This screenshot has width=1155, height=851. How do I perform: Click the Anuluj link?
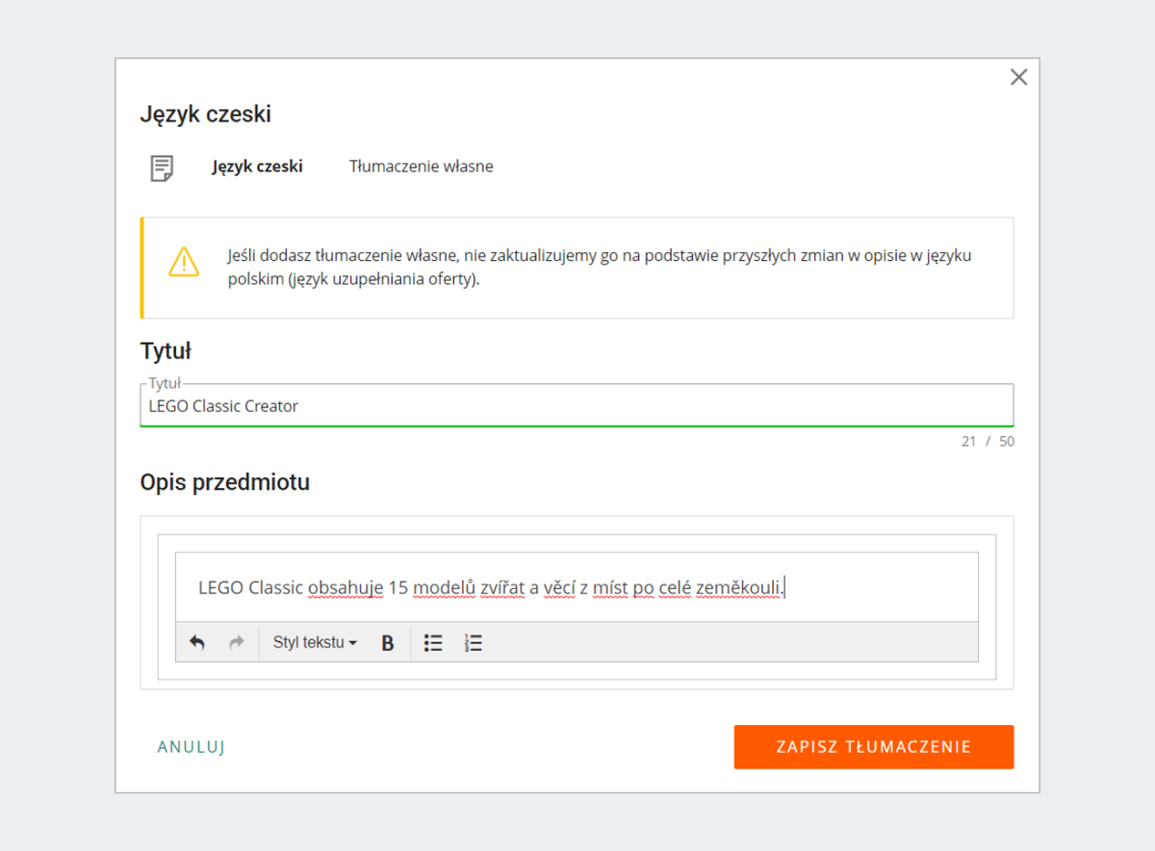(x=192, y=747)
